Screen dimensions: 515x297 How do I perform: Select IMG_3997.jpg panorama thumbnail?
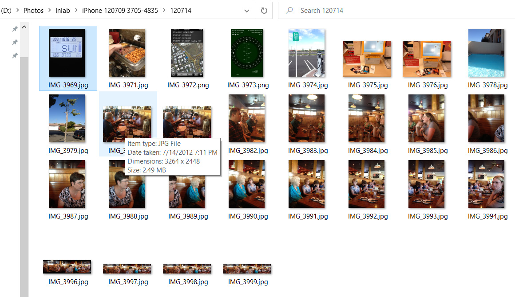click(x=127, y=269)
